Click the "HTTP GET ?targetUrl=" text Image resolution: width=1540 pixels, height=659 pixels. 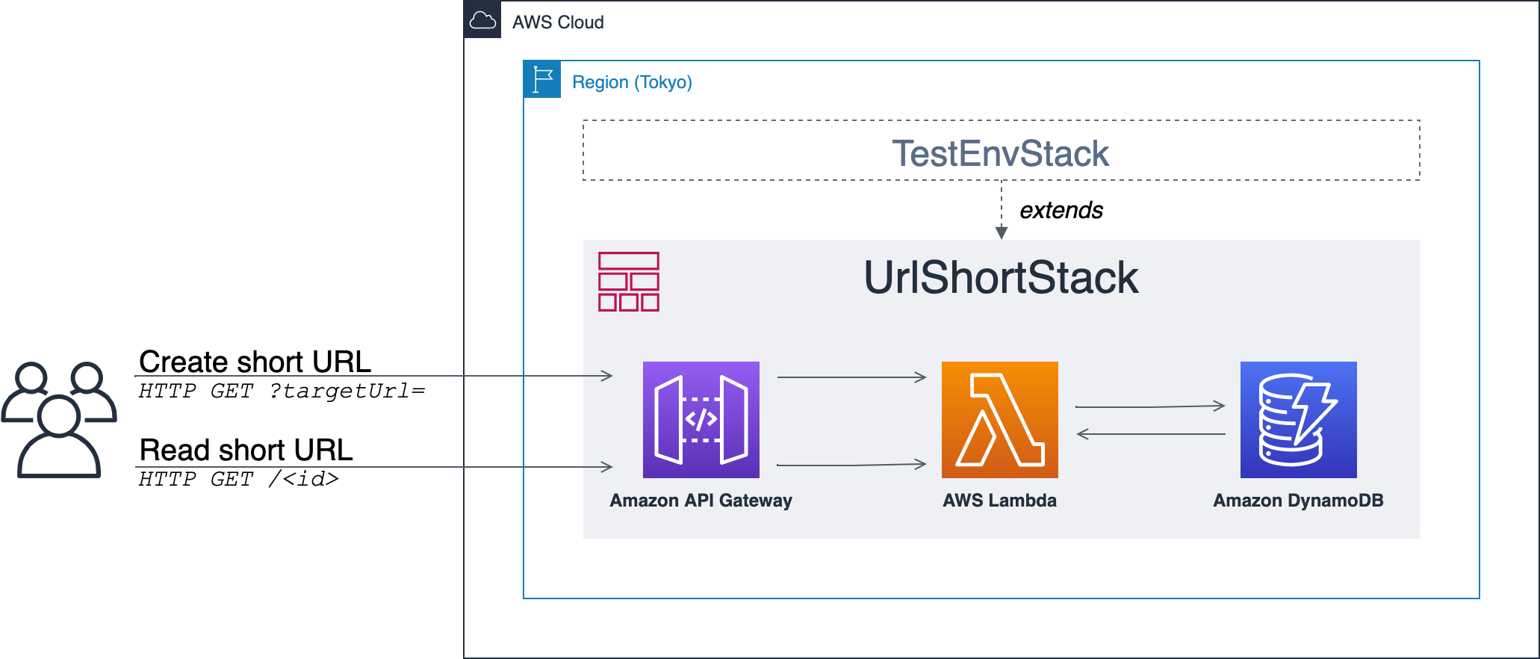[282, 391]
